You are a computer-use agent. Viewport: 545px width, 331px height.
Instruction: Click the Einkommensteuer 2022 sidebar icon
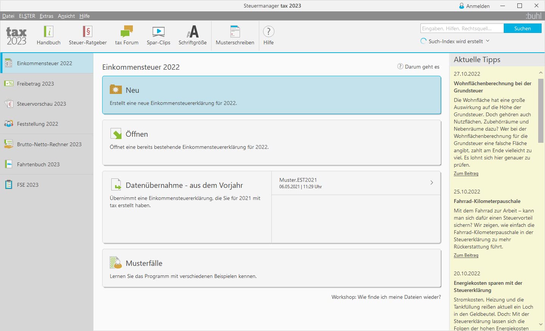[8, 63]
